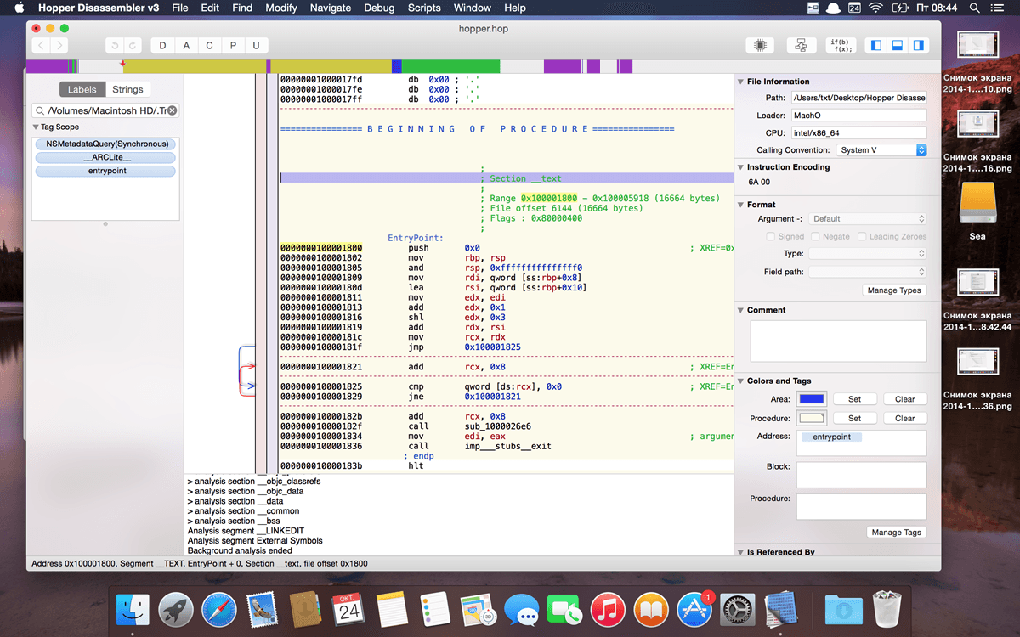Screen dimensions: 1020x637
Task: Click the CPU field showing intel/x86_64
Action: click(858, 133)
